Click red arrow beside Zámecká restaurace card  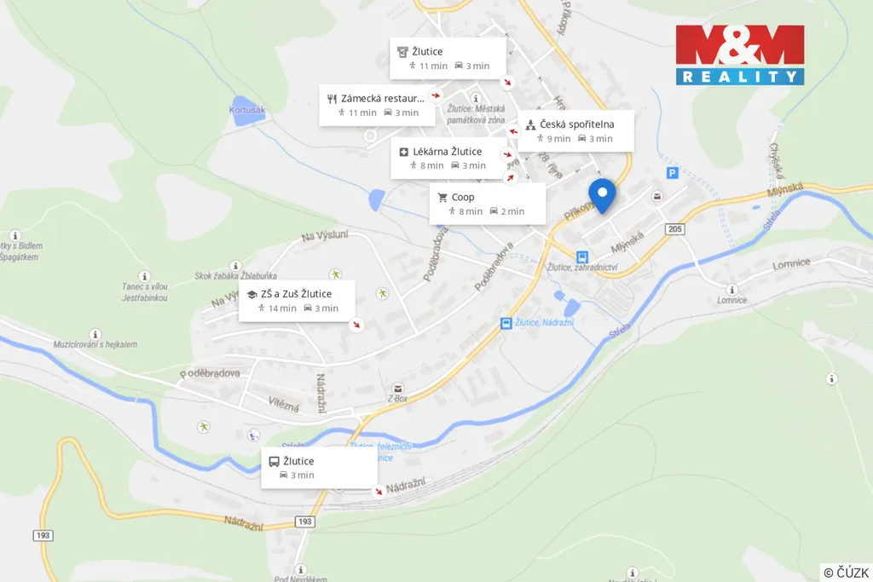coord(436,95)
